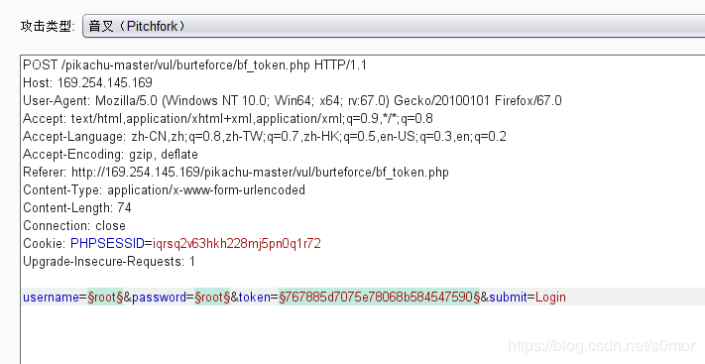Click the token parameter name
The width and height of the screenshot is (705, 364).
point(255,297)
